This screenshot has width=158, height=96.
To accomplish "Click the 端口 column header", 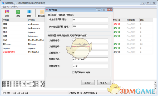I will [x=146, y=20].
